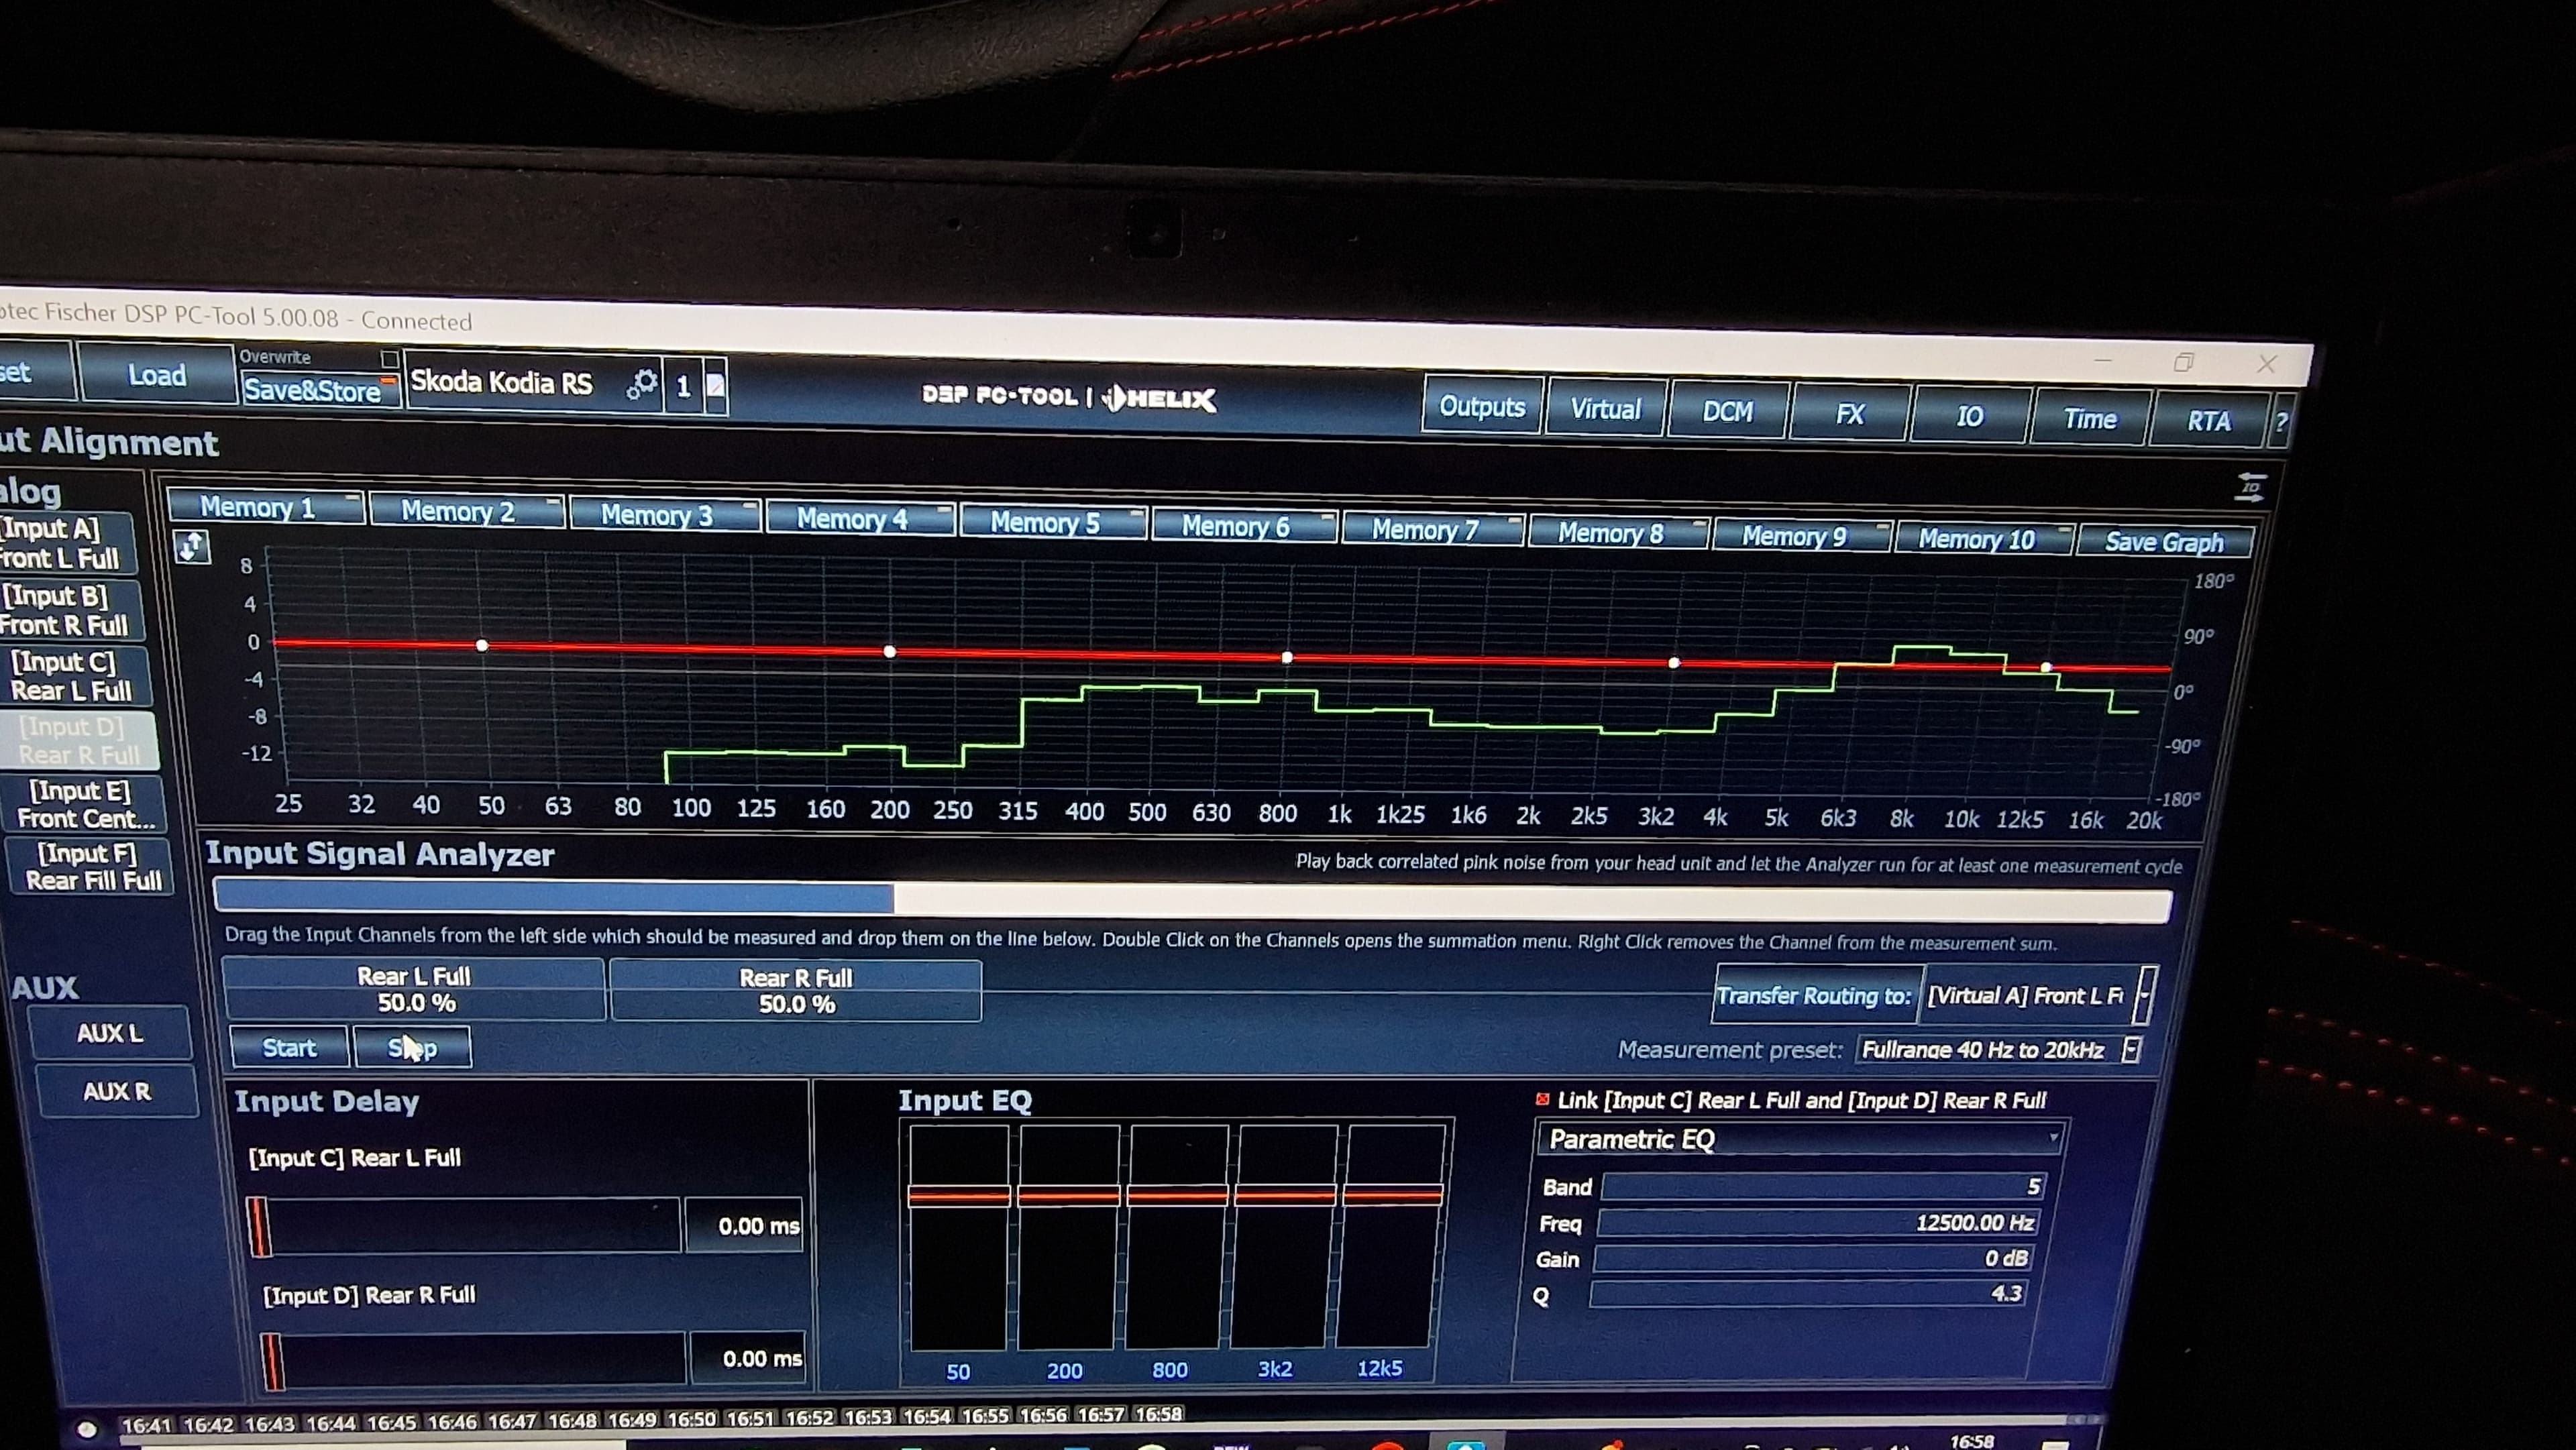Toggle graph up/down arrows icon left of chart

(192, 547)
